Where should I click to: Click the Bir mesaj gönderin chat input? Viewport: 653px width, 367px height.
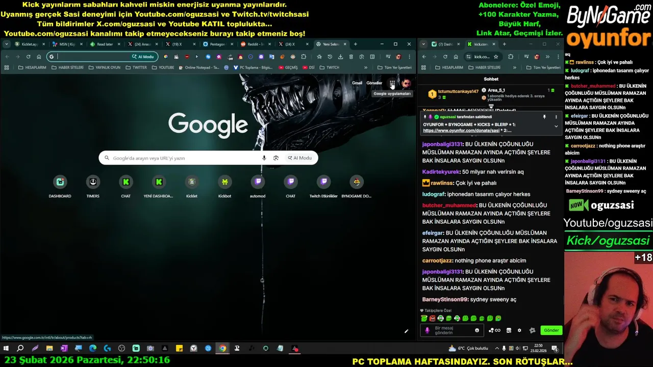(x=451, y=330)
